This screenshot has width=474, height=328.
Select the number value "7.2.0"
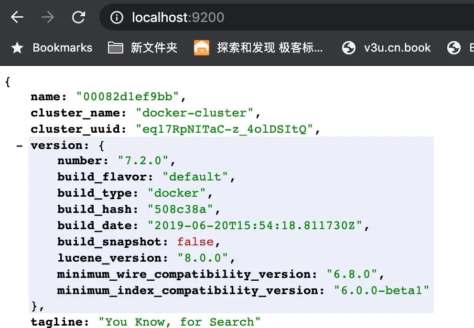pos(143,161)
